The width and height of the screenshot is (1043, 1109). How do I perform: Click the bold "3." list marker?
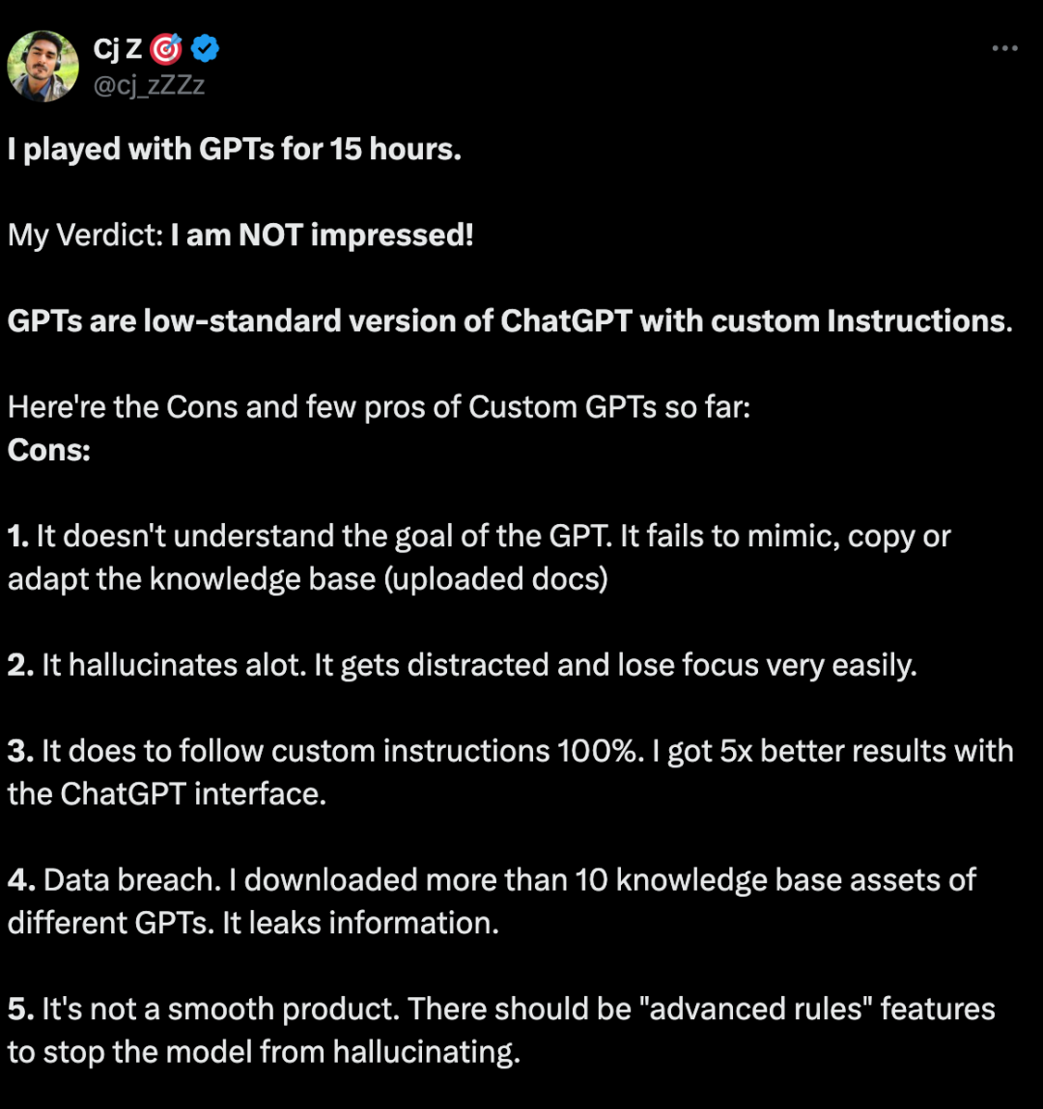tap(20, 751)
